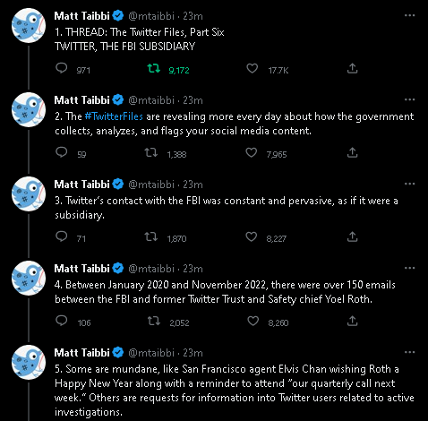Open Matt Taibbi avatar on tweet 4
The width and height of the screenshot is (428, 421).
coord(29,278)
